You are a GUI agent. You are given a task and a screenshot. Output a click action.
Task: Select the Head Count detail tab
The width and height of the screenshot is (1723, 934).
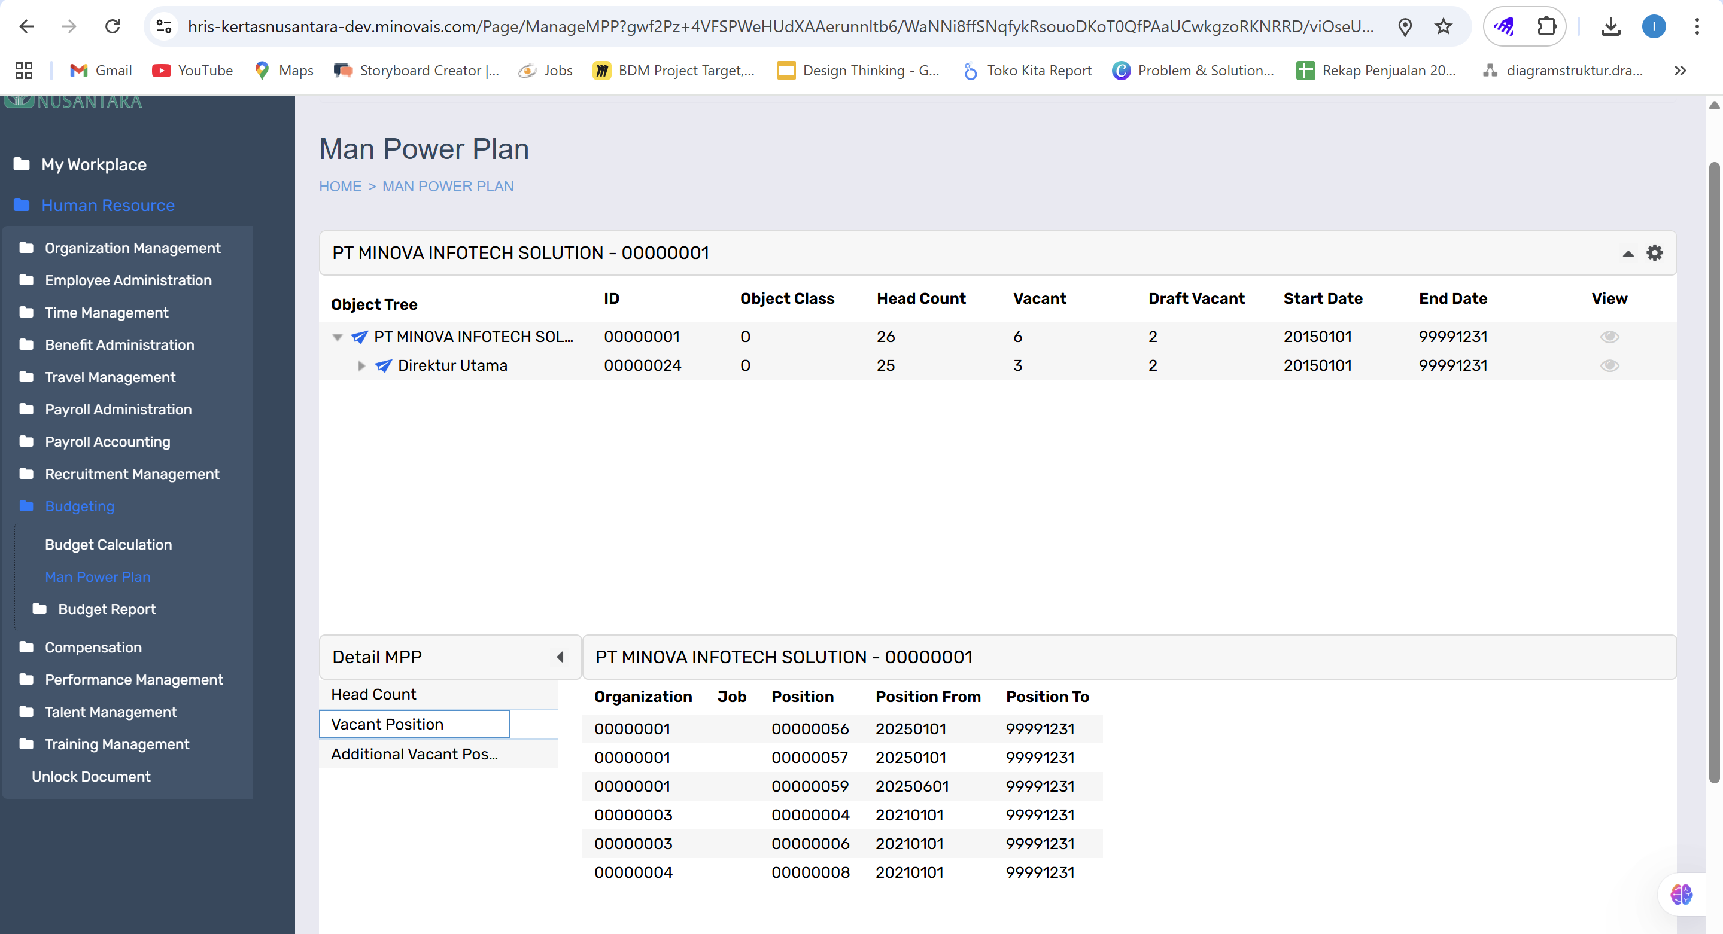[x=373, y=694]
